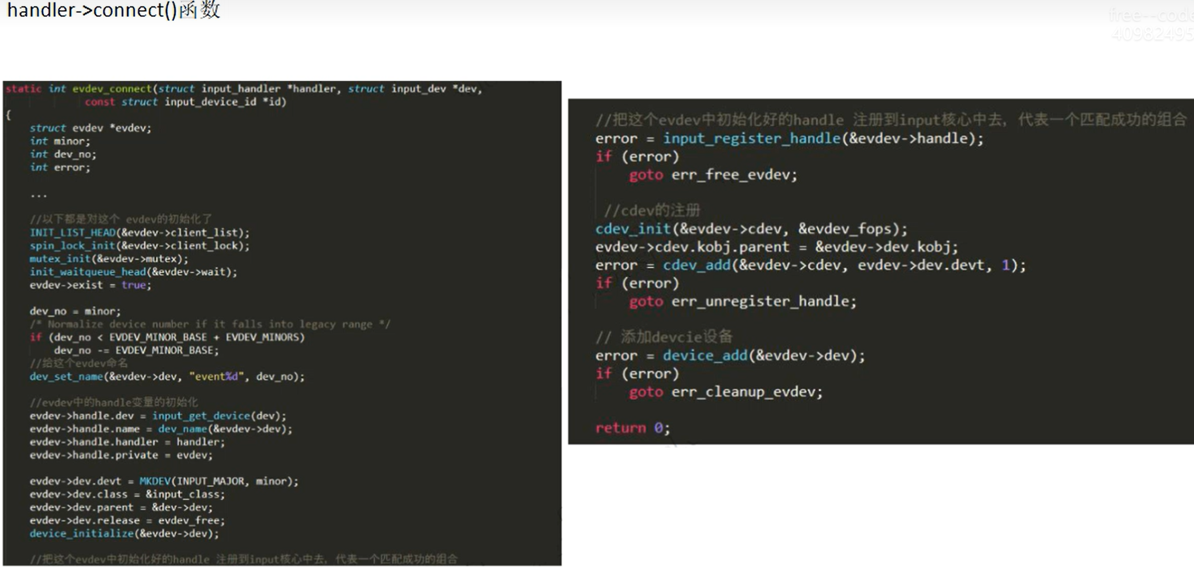Click the line 'dev_no = minor;'

click(75, 311)
